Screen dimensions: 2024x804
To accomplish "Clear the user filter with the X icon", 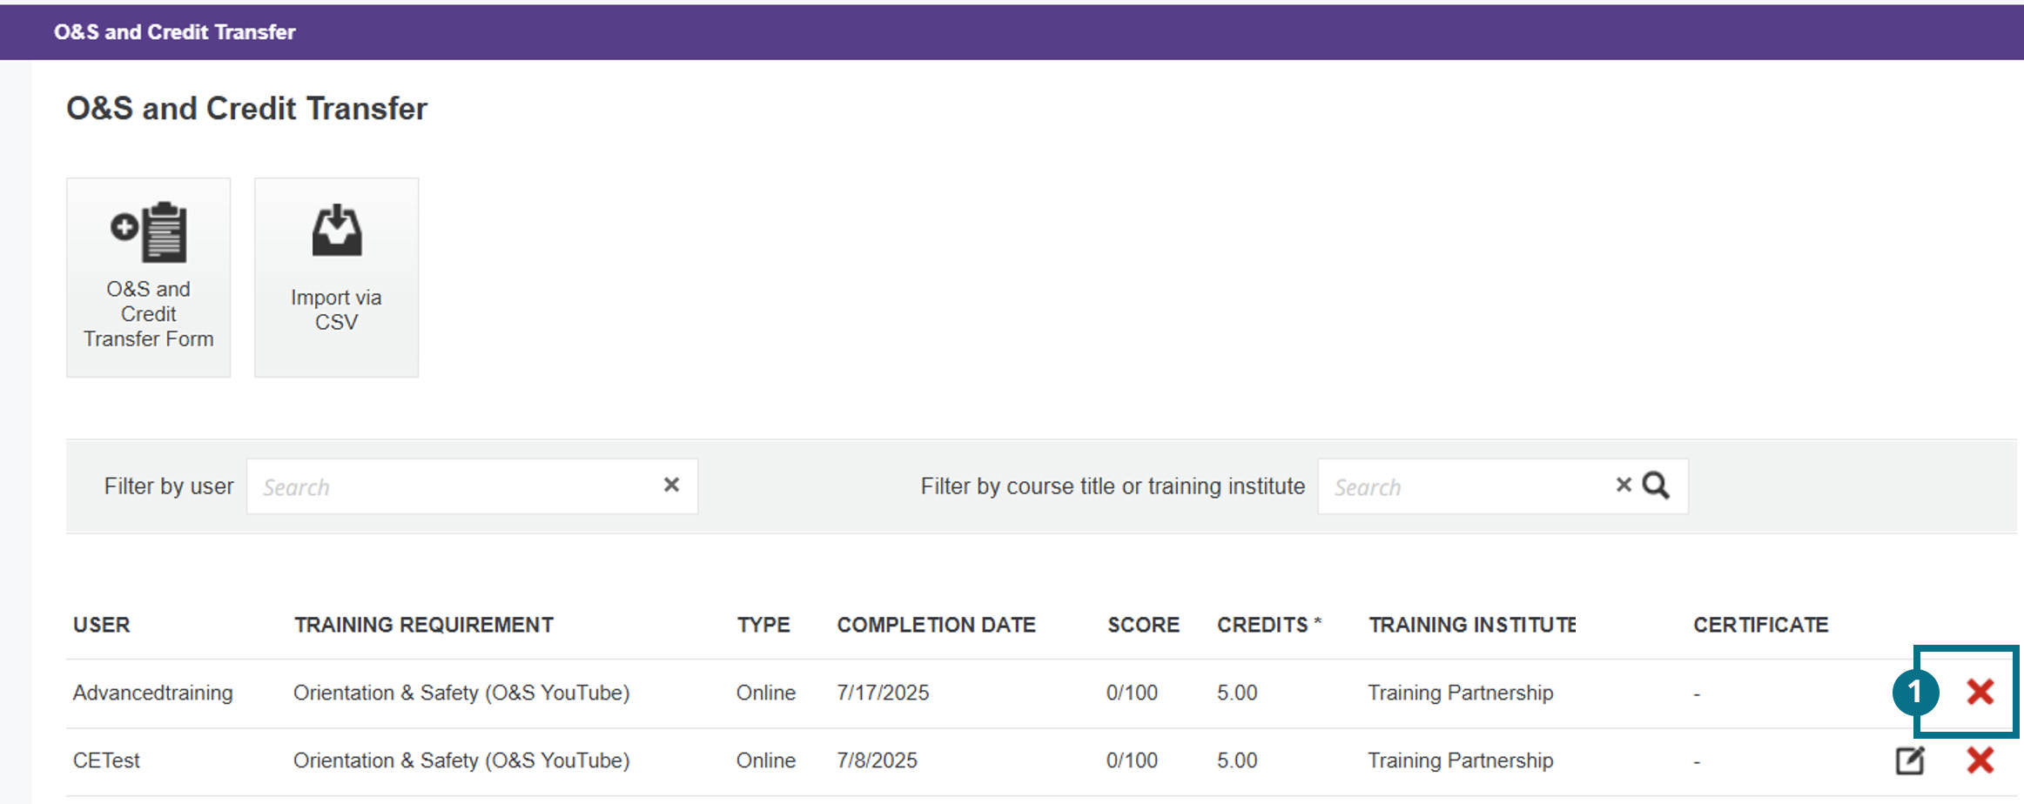I will click(x=670, y=485).
